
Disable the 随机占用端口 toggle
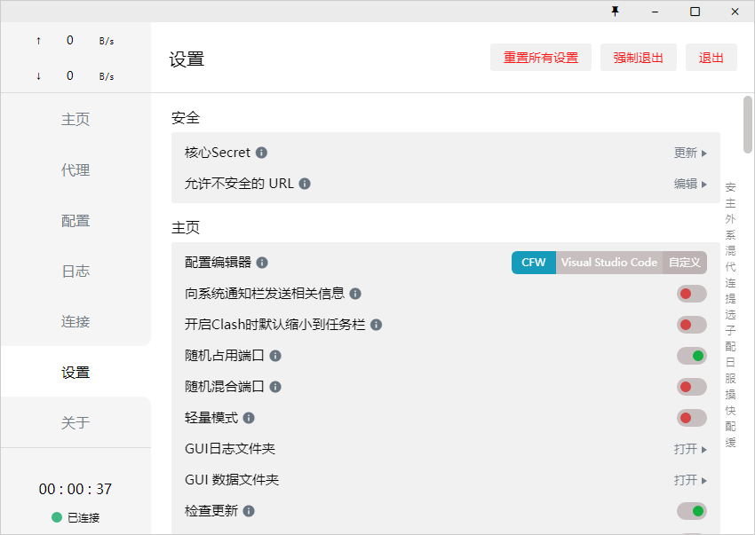coord(691,356)
